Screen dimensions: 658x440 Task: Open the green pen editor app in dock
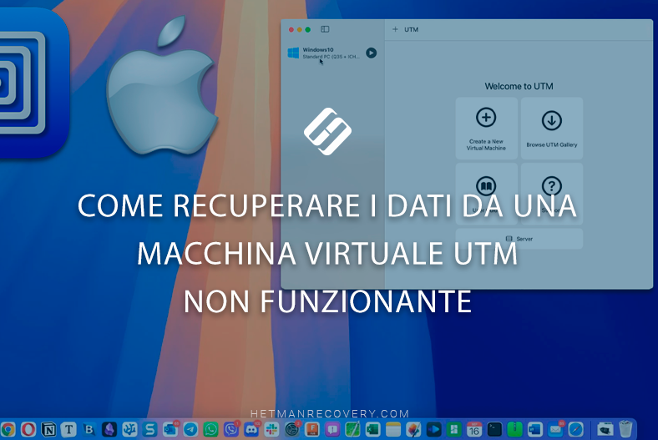(x=352, y=429)
